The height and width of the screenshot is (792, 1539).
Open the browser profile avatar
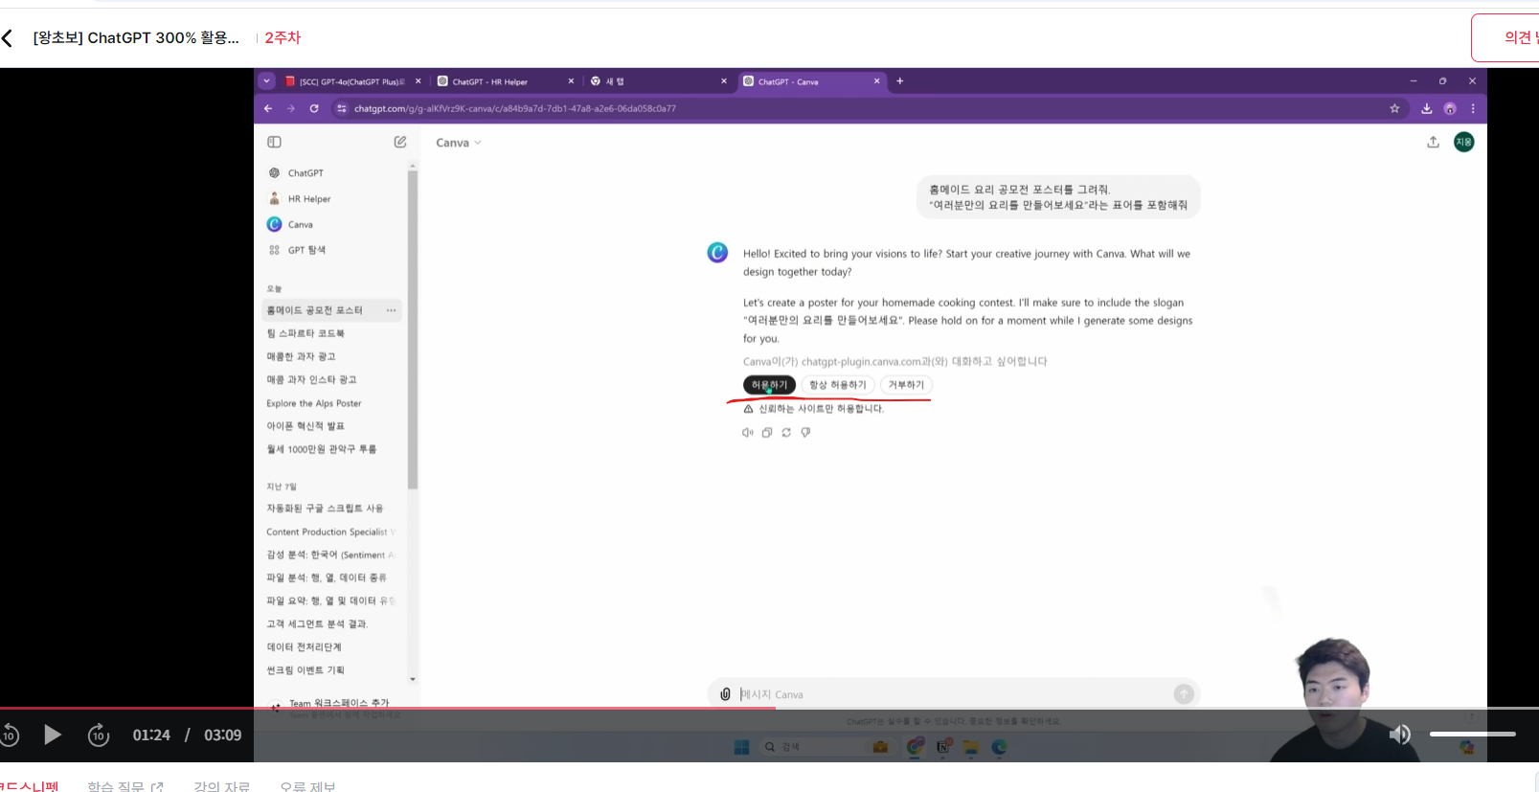pyautogui.click(x=1450, y=108)
